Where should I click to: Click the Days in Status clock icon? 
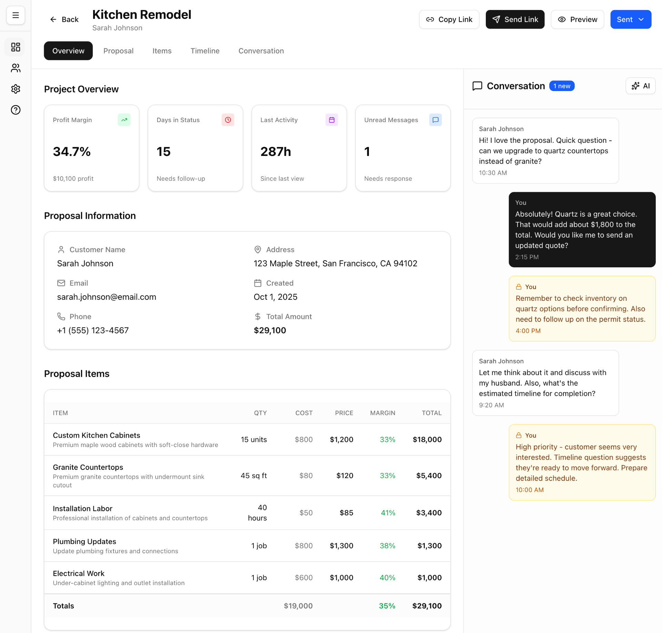tap(228, 120)
